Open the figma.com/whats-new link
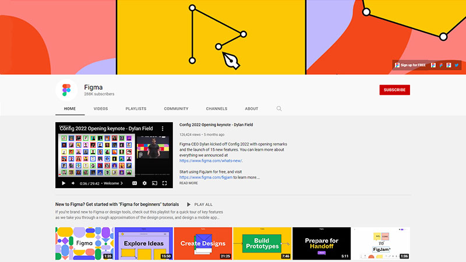The image size is (466, 262). coord(211,161)
